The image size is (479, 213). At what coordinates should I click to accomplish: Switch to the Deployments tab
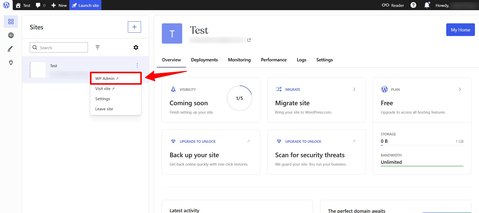pos(204,60)
